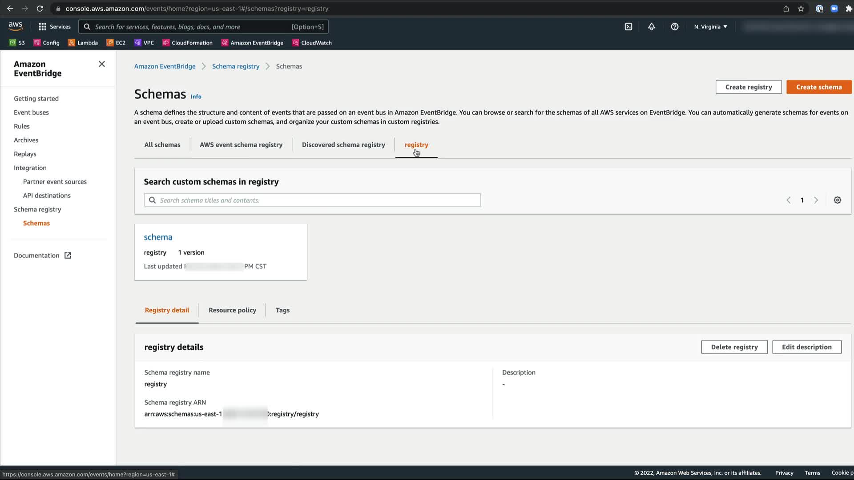Open S3 shortcut in favorites bar
The width and height of the screenshot is (854, 480).
click(17, 43)
